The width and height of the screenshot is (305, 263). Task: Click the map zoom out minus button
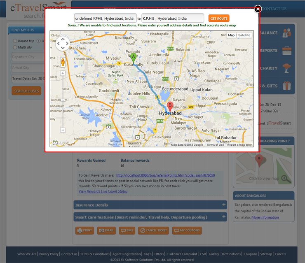click(x=63, y=130)
